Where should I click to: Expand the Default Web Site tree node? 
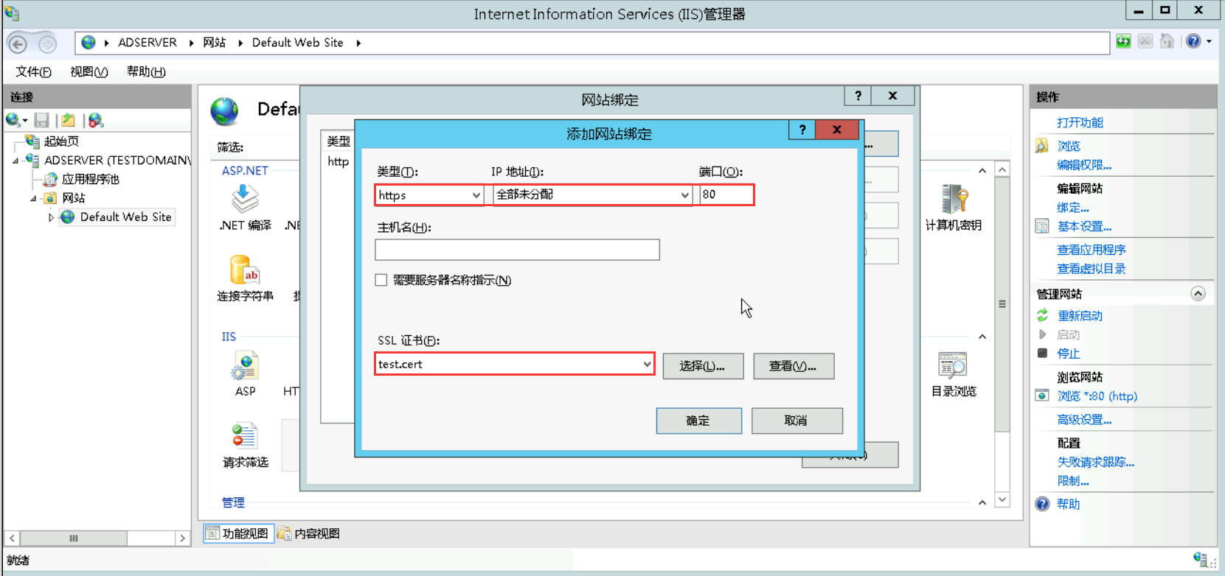(x=51, y=217)
